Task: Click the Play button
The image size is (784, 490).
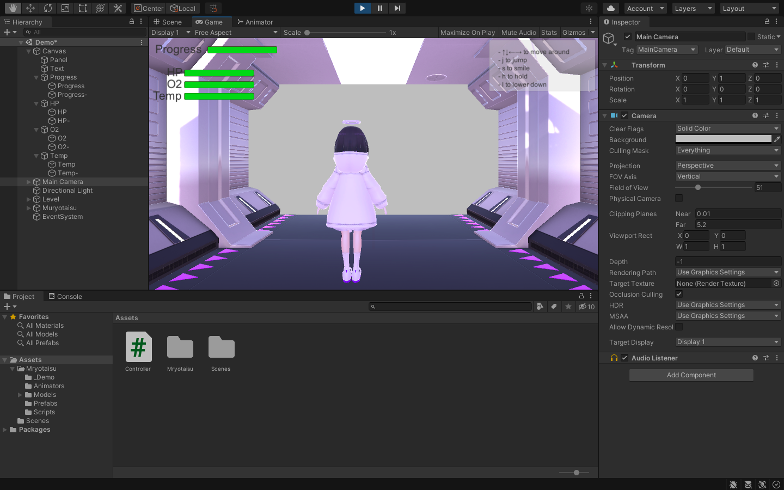Action: [362, 8]
